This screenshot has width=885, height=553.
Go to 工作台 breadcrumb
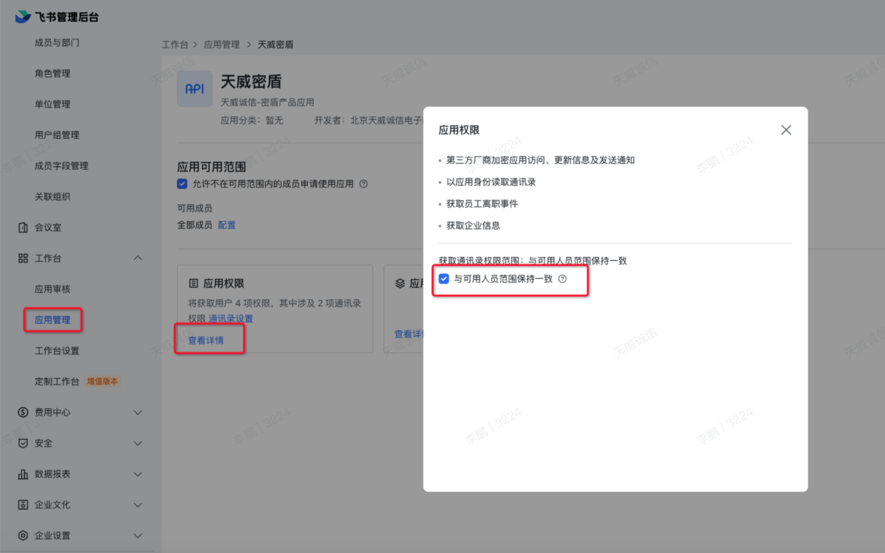tap(175, 45)
